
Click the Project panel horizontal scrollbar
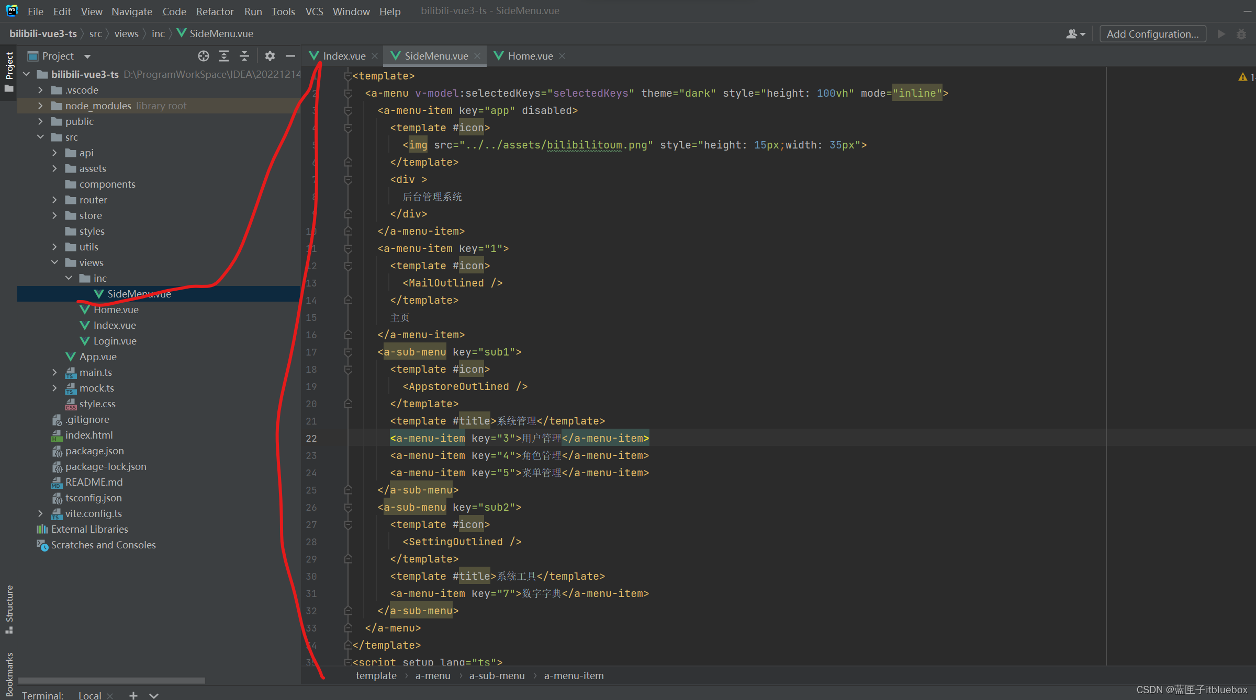click(x=111, y=680)
